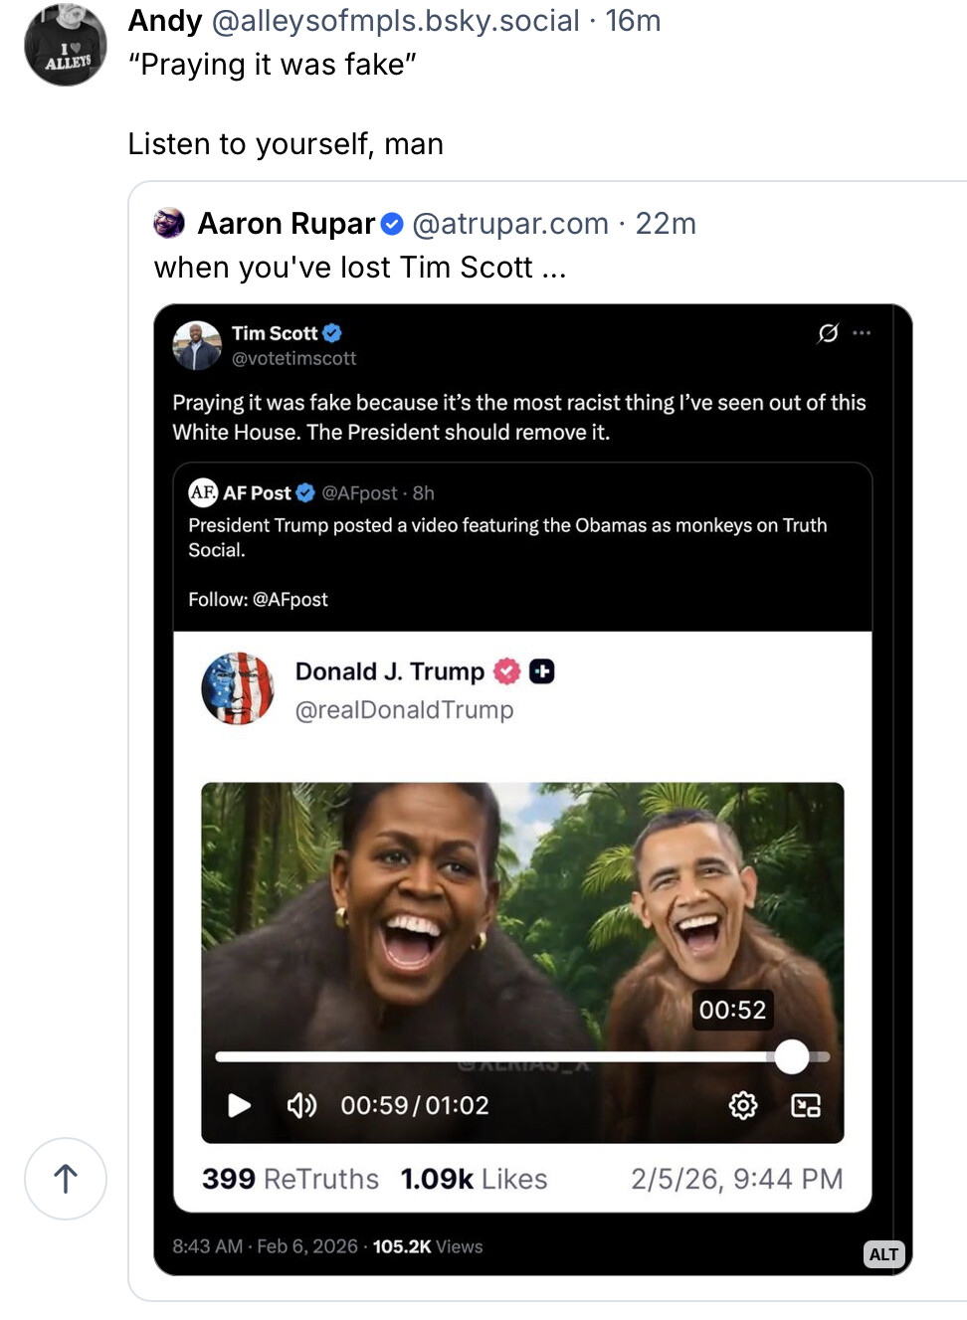Mute the video with the speaker icon
Image resolution: width=967 pixels, height=1320 pixels.
coord(301,1105)
